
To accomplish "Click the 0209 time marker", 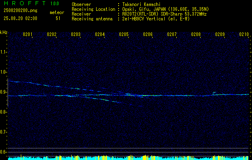I will pyautogui.click(x=220, y=34).
